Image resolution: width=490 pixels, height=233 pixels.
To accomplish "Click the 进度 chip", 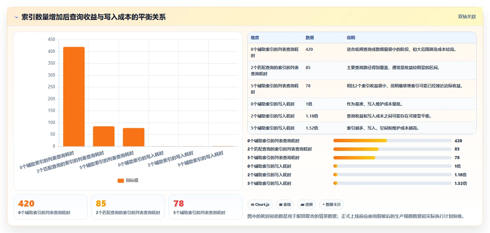I will click(x=307, y=204).
